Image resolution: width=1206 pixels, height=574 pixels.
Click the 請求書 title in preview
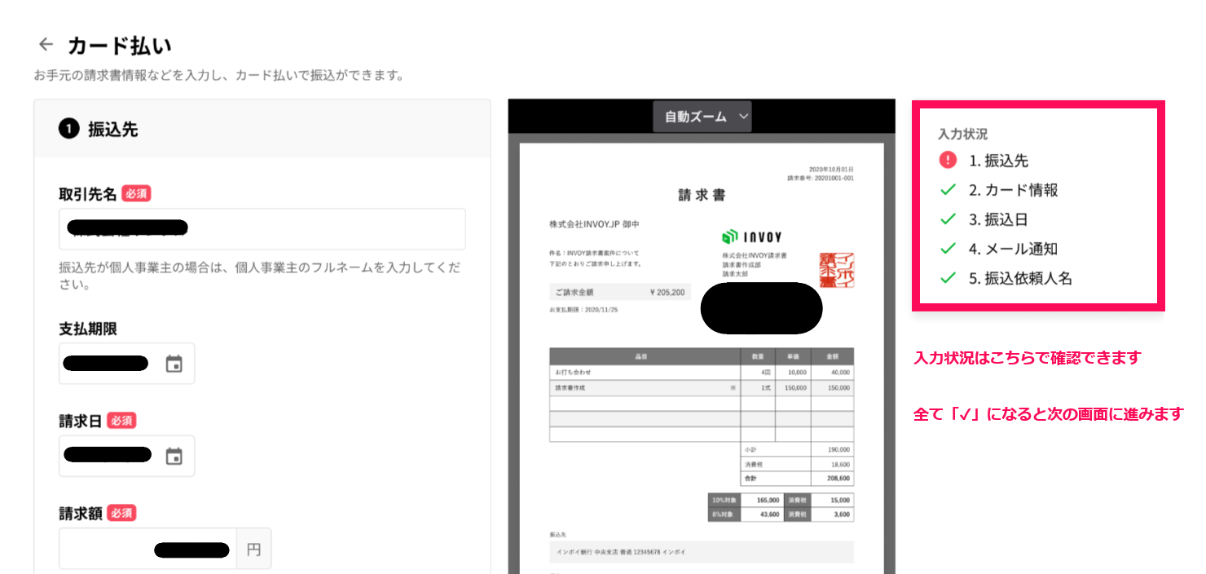pos(702,196)
